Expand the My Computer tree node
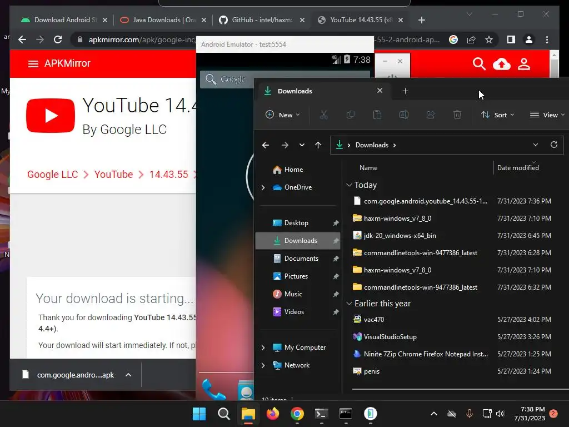Image resolution: width=569 pixels, height=427 pixels. [263, 347]
